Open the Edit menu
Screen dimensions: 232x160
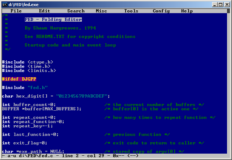[x=44, y=11]
